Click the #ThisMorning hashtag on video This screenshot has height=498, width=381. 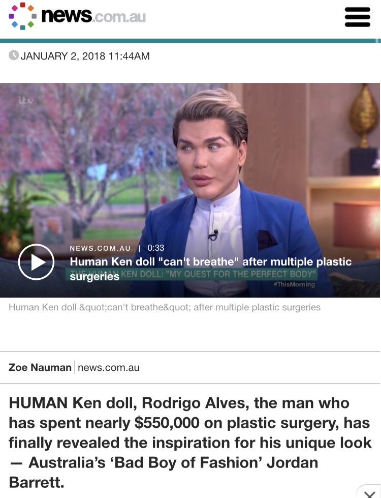click(x=294, y=284)
